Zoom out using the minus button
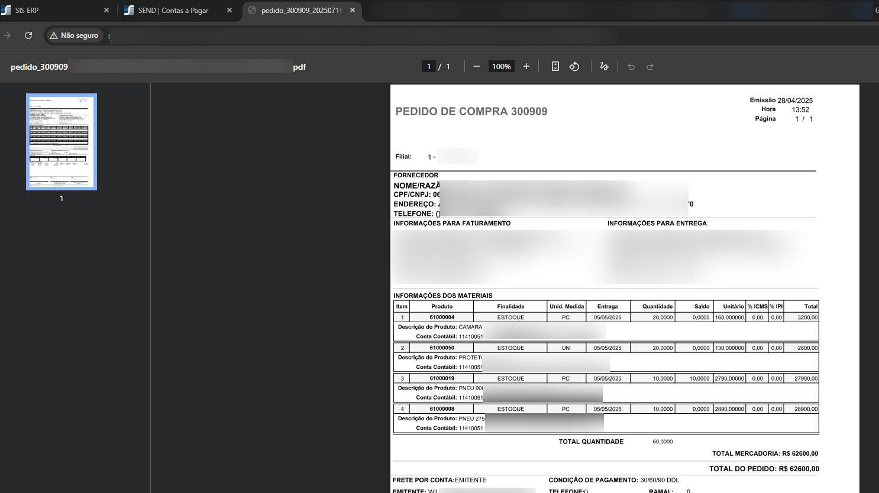879x493 pixels. pyautogui.click(x=477, y=67)
